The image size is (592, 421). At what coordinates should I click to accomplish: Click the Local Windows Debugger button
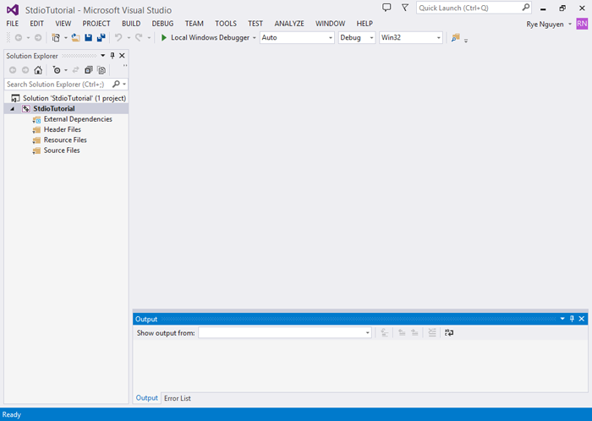(x=206, y=38)
